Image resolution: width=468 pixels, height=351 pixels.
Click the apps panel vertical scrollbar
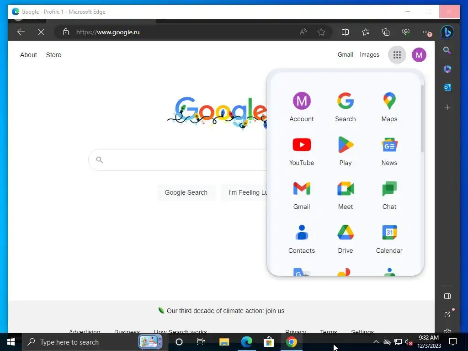coord(422,118)
